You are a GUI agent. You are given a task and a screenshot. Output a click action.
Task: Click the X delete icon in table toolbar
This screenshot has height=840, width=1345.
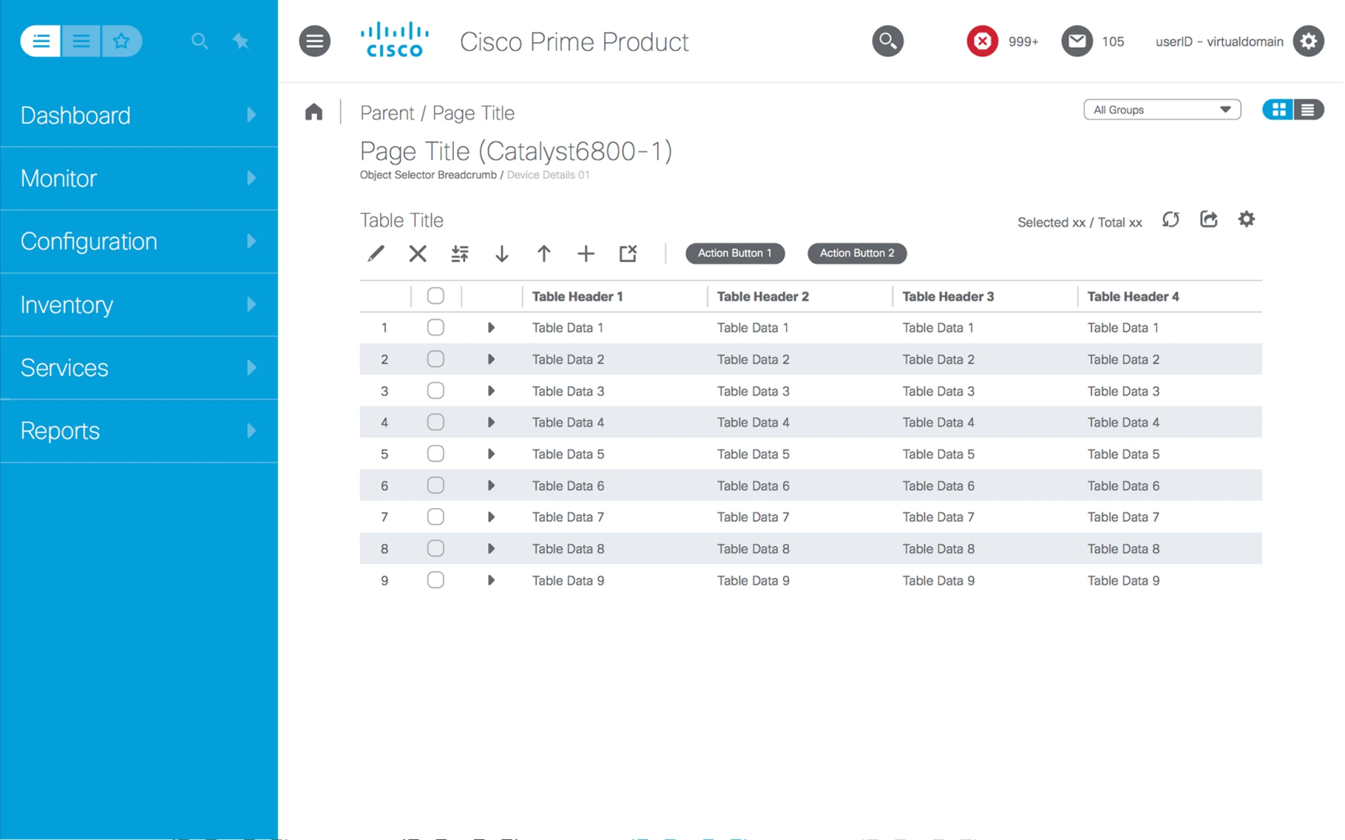418,253
